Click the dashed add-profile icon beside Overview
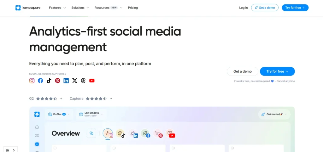 [91, 133]
